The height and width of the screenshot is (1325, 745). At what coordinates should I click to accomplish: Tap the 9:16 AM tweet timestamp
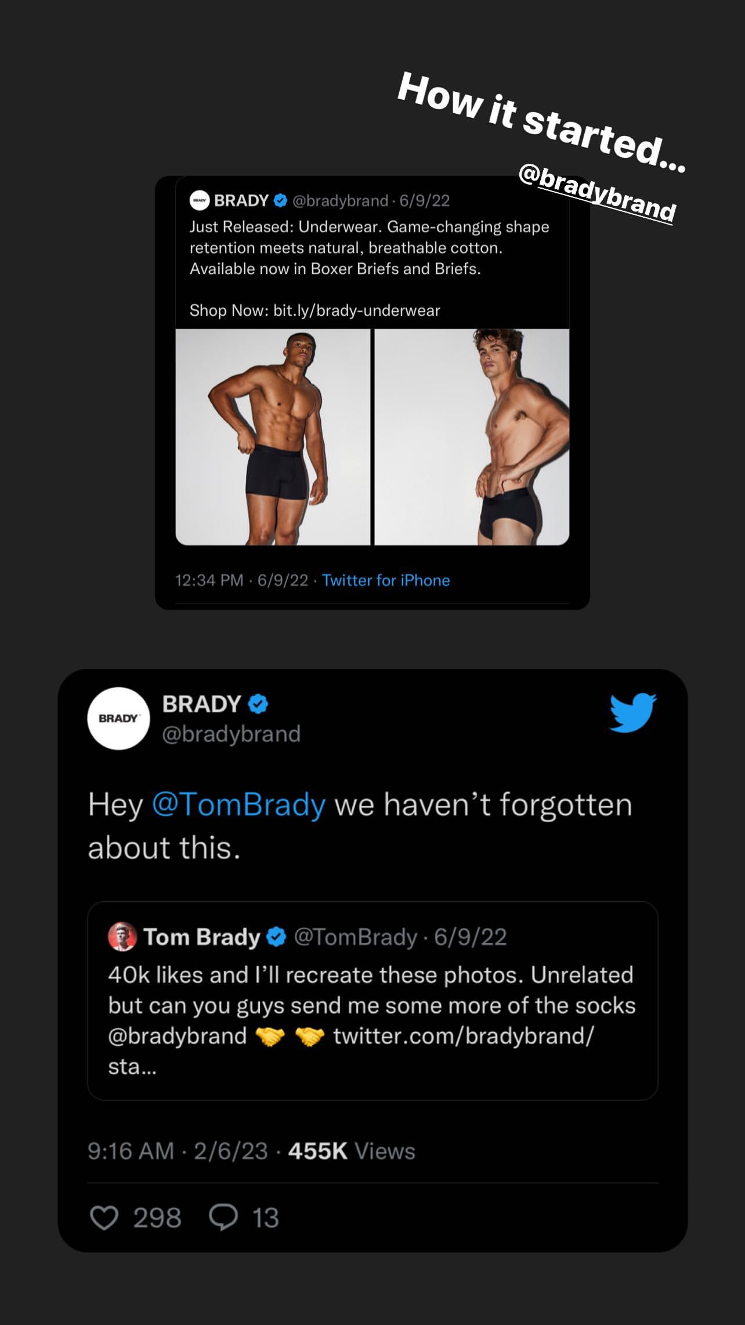point(131,1151)
